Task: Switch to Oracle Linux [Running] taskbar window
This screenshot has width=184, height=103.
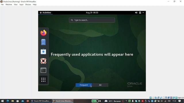Action: point(63,101)
